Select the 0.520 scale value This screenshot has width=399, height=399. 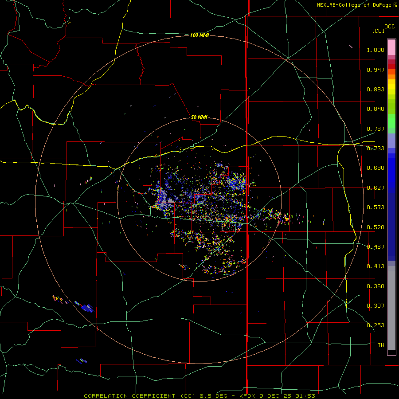(376, 227)
